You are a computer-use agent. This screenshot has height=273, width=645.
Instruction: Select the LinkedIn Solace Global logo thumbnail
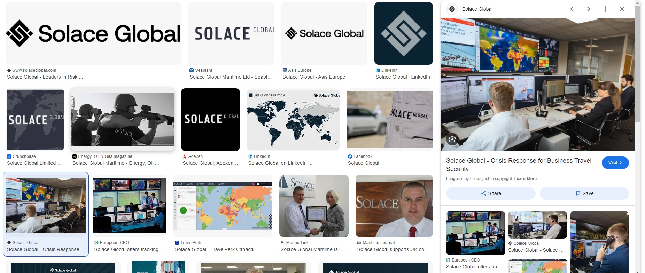click(403, 33)
